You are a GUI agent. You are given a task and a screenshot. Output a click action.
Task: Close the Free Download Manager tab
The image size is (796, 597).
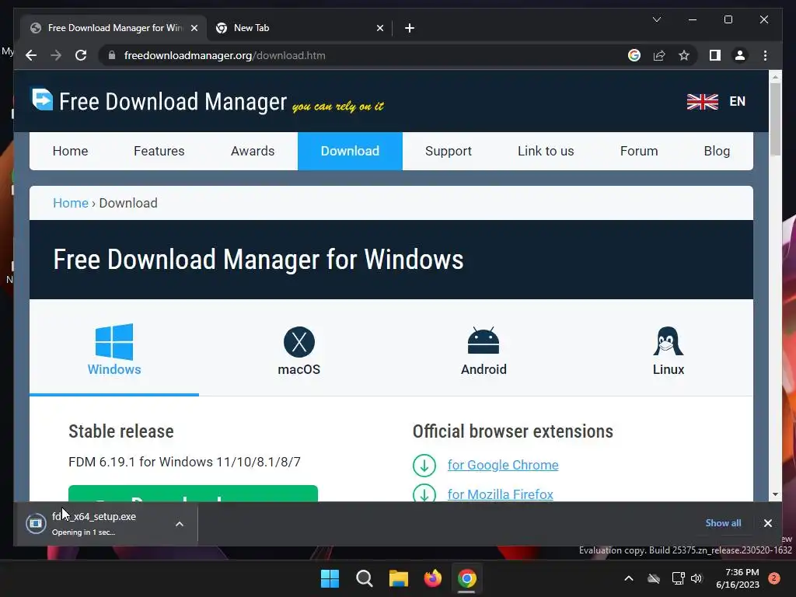pyautogui.click(x=194, y=28)
